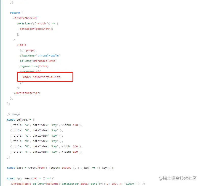
Task: Click the column row with title 'B'
Action: point(37,130)
